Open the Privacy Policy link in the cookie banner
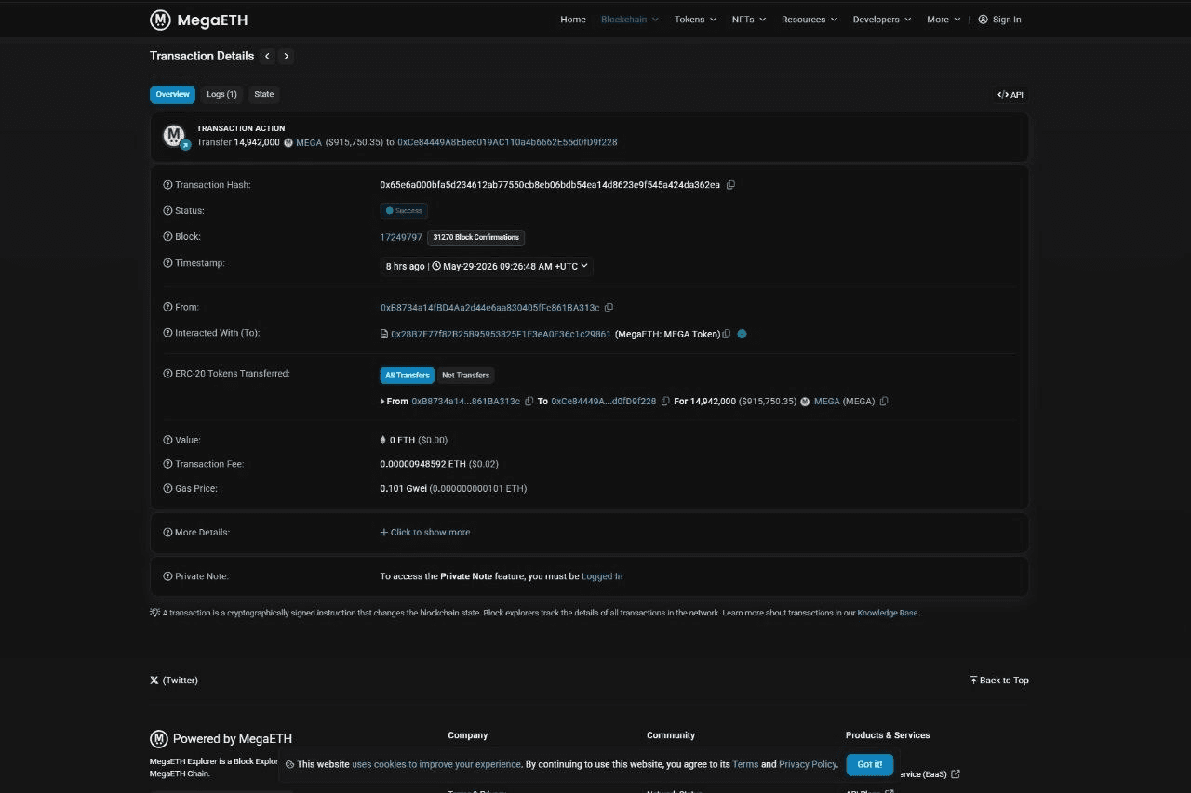1191x793 pixels. [808, 764]
